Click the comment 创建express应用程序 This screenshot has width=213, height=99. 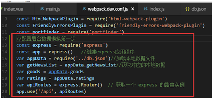(108, 52)
